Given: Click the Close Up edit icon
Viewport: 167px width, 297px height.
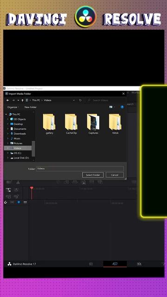Looking at the screenshot, I should (83, 182).
